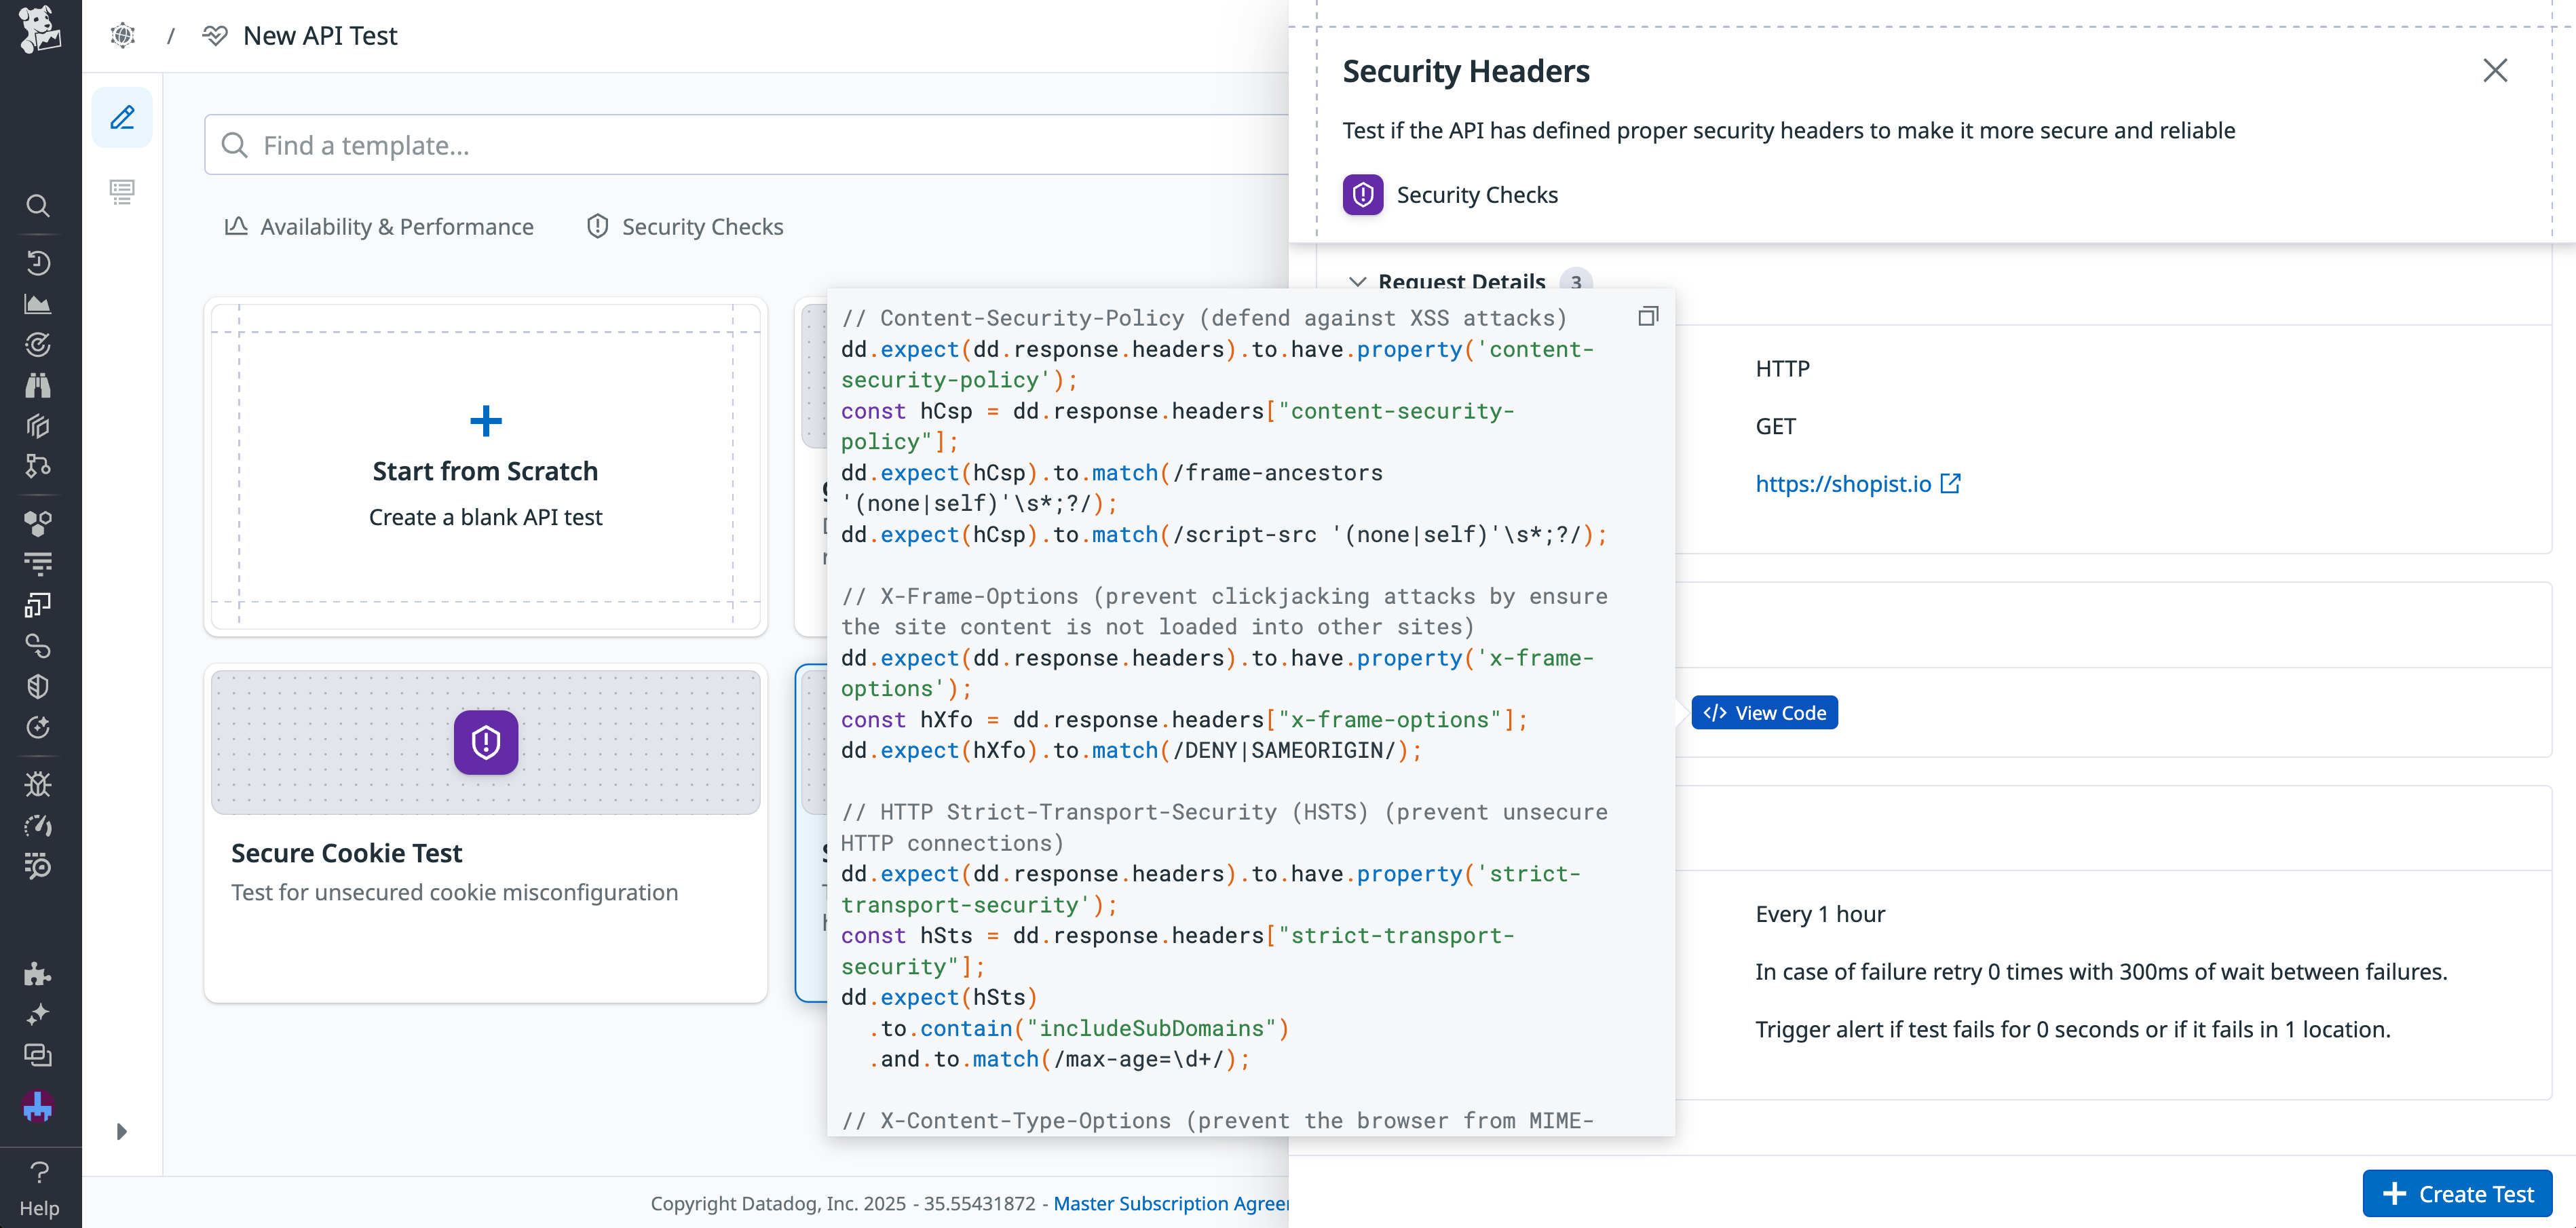
Task: Select the Availability & Performance tab
Action: click(379, 226)
